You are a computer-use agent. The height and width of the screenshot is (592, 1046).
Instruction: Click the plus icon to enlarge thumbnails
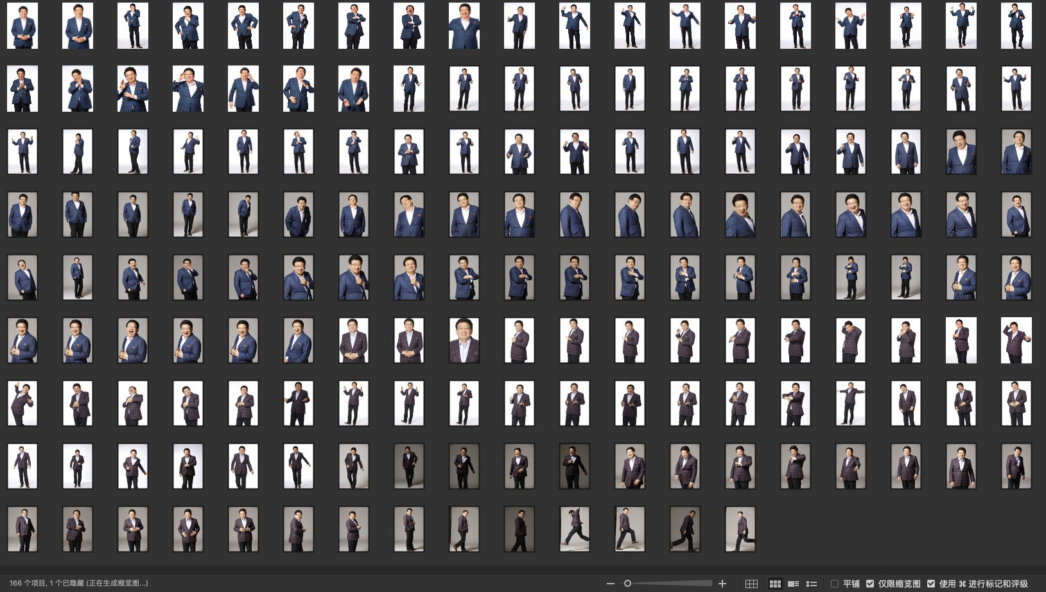(722, 584)
